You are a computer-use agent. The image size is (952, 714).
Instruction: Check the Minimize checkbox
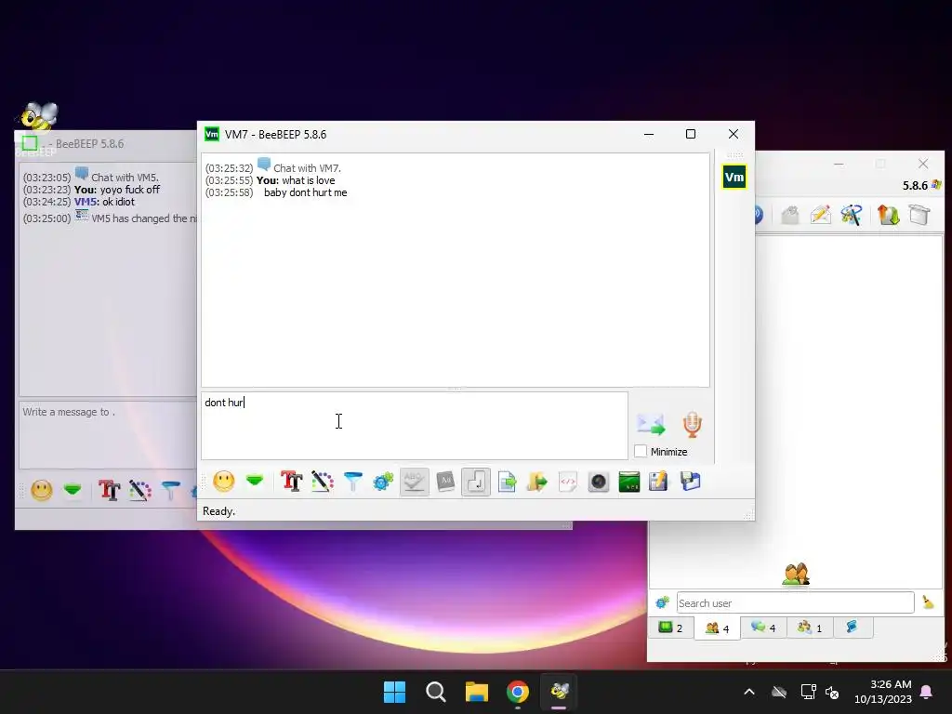[x=641, y=451]
